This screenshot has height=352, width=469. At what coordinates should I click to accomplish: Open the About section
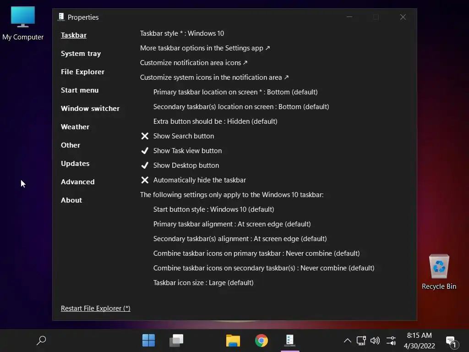tap(71, 200)
